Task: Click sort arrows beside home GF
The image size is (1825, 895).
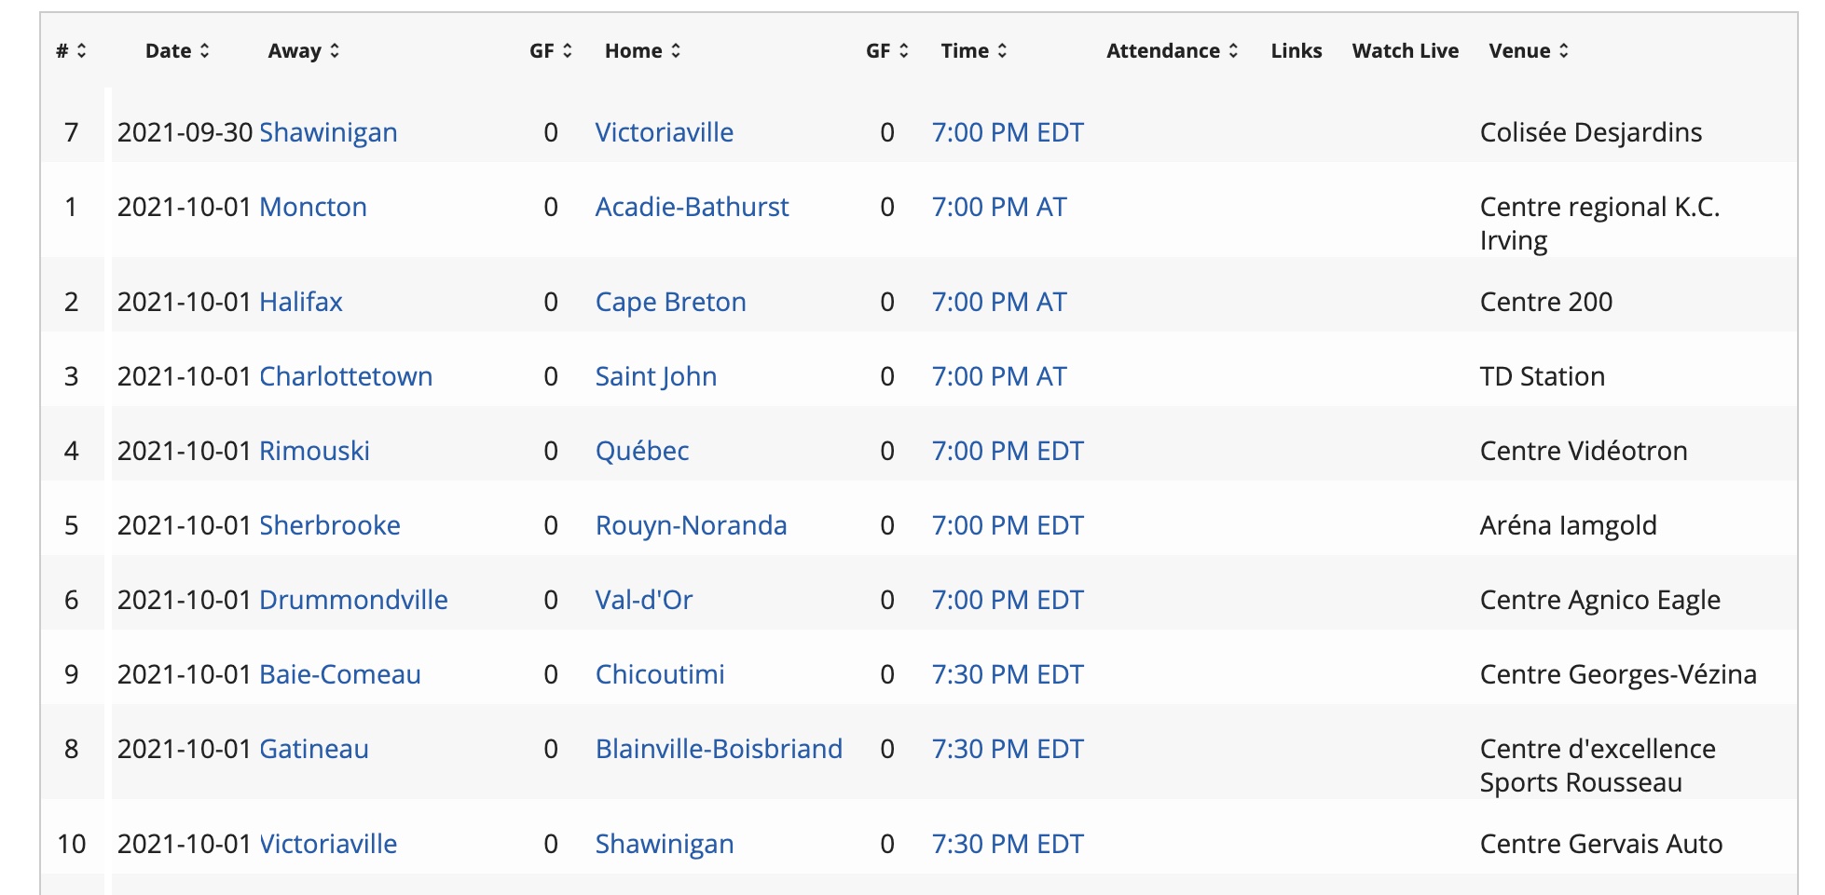Action: pyautogui.click(x=903, y=51)
